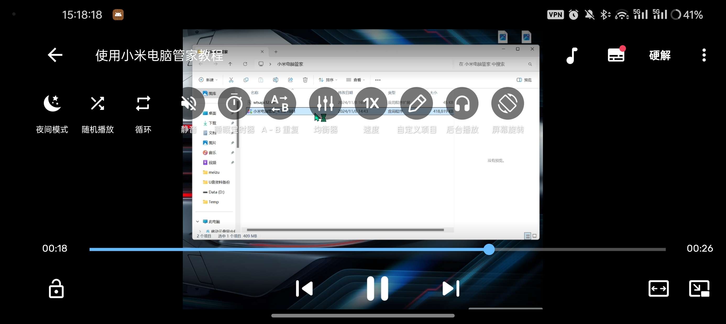Toggle 预览 preview pane in Explorer

pos(524,80)
